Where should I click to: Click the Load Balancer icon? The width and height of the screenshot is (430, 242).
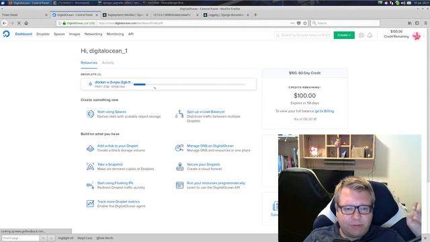click(x=179, y=114)
